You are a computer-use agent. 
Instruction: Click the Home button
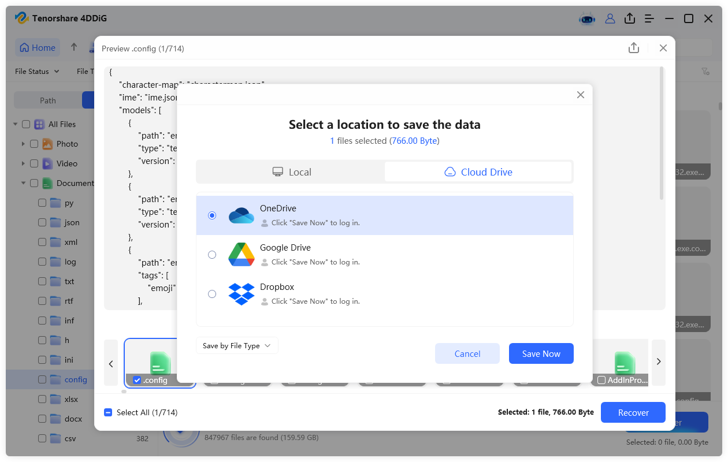click(38, 48)
